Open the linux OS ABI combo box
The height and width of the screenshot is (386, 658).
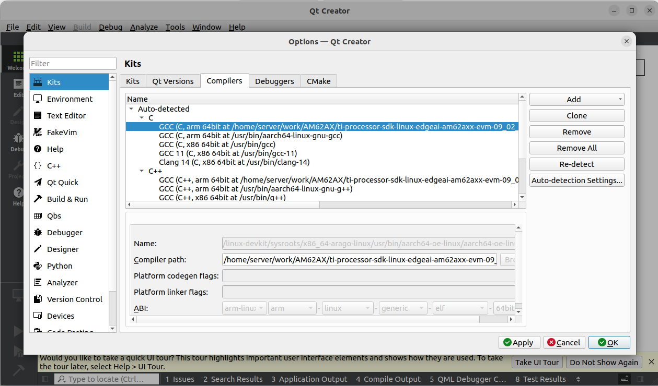(348, 308)
